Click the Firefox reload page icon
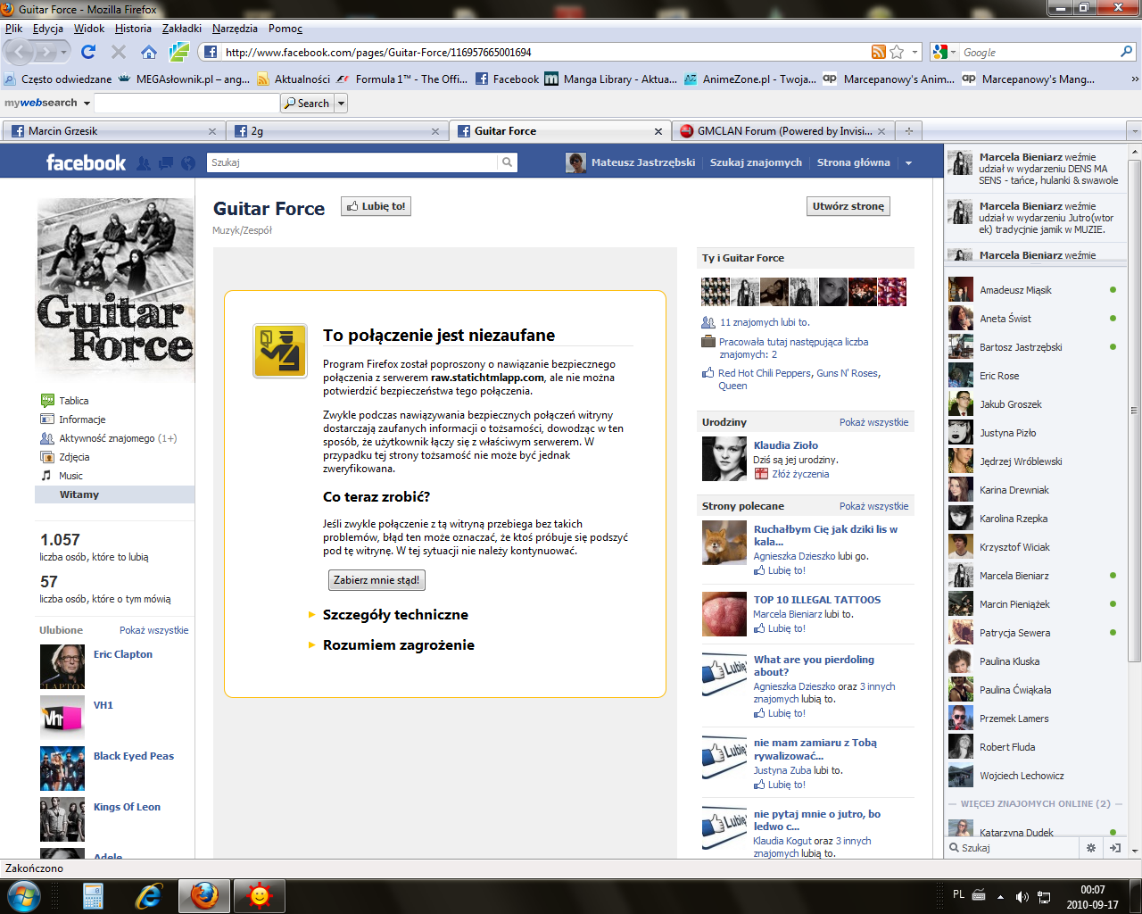1142x914 pixels. tap(87, 52)
